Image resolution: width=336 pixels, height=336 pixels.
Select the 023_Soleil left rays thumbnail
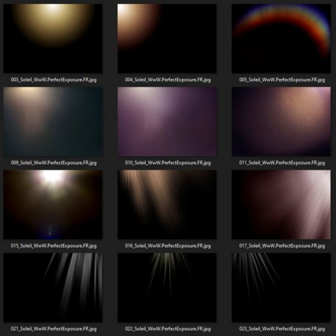[281, 288]
